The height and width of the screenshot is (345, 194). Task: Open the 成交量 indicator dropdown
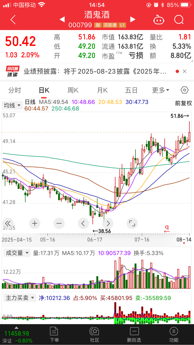17,253
